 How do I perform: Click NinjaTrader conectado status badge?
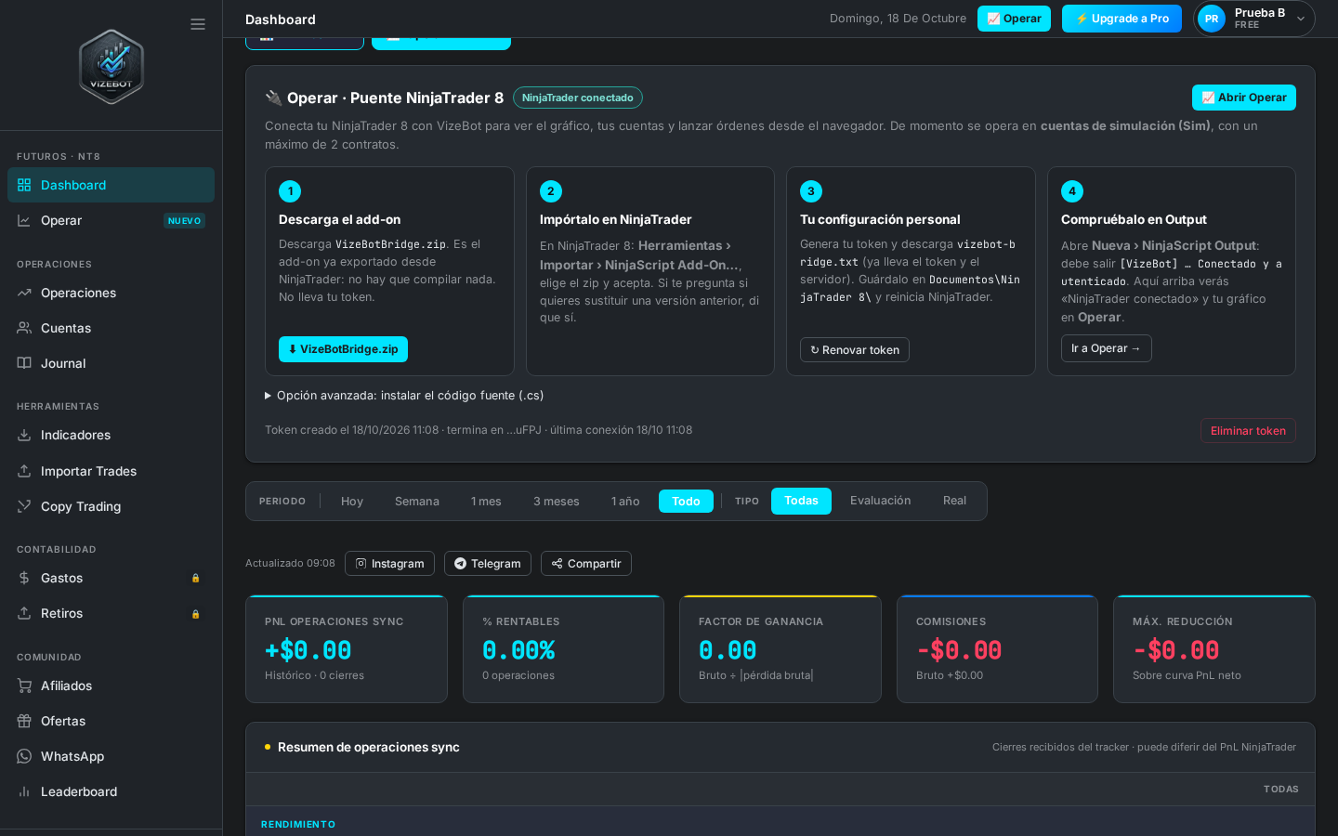[578, 98]
